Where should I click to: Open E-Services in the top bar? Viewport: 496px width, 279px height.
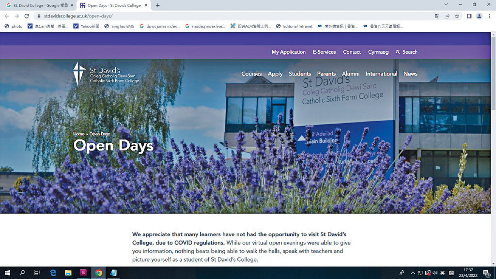tap(324, 52)
